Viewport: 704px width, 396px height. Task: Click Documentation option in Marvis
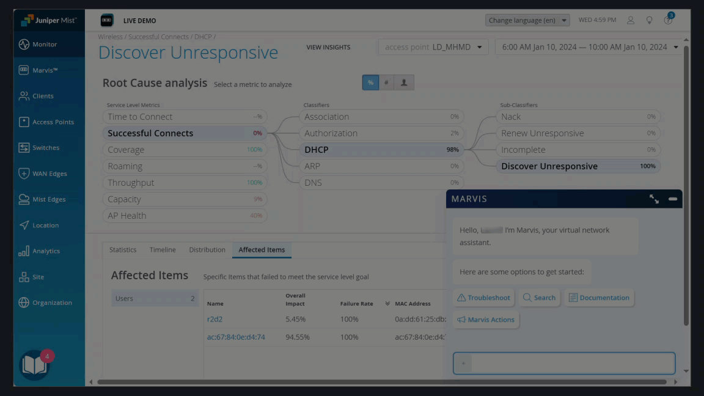tap(599, 298)
